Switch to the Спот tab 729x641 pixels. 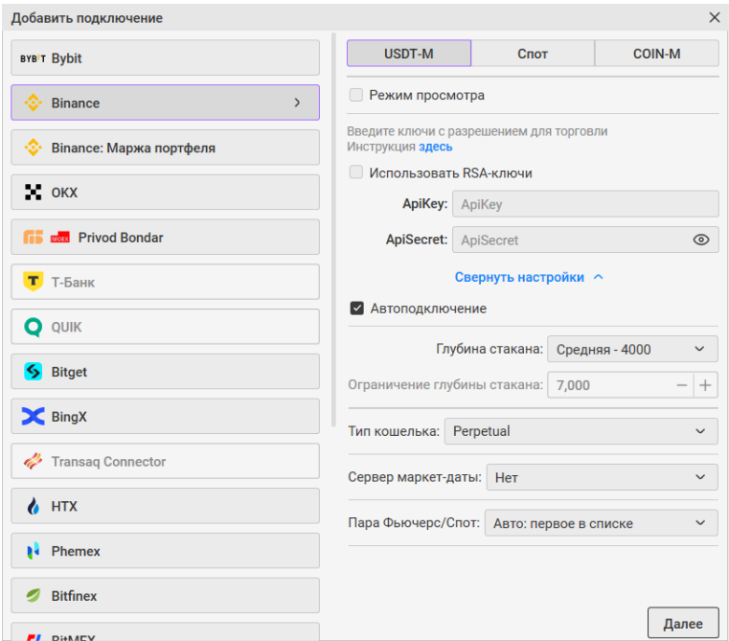pos(533,54)
